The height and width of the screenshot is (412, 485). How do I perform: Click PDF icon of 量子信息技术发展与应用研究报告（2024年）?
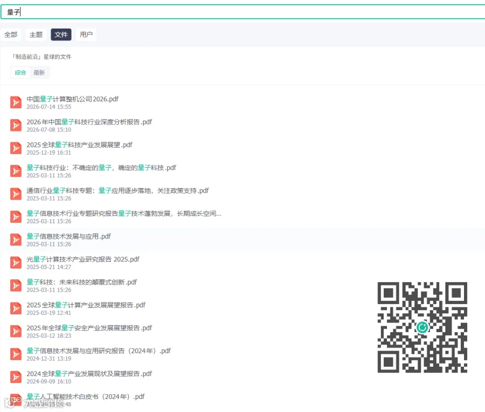point(16,354)
